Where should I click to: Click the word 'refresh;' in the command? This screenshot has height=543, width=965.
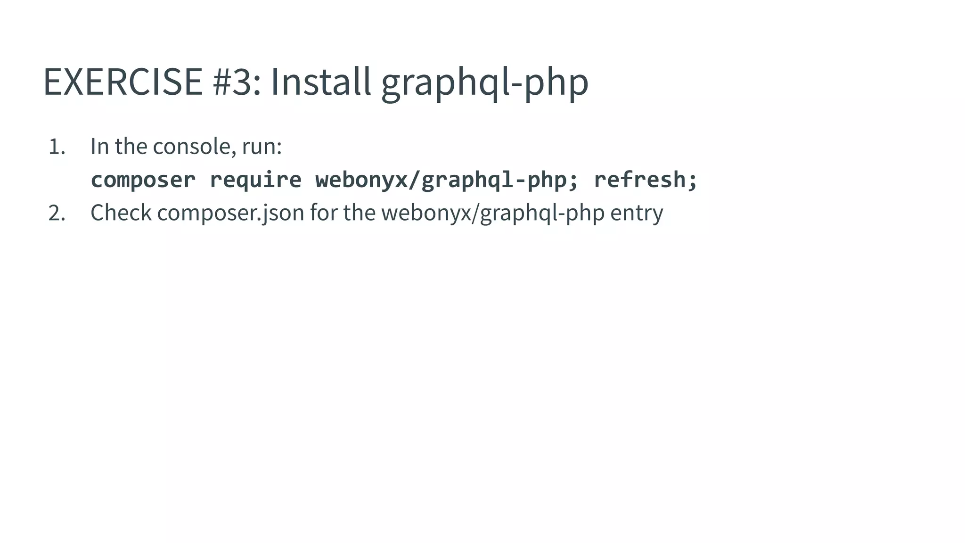coord(646,180)
